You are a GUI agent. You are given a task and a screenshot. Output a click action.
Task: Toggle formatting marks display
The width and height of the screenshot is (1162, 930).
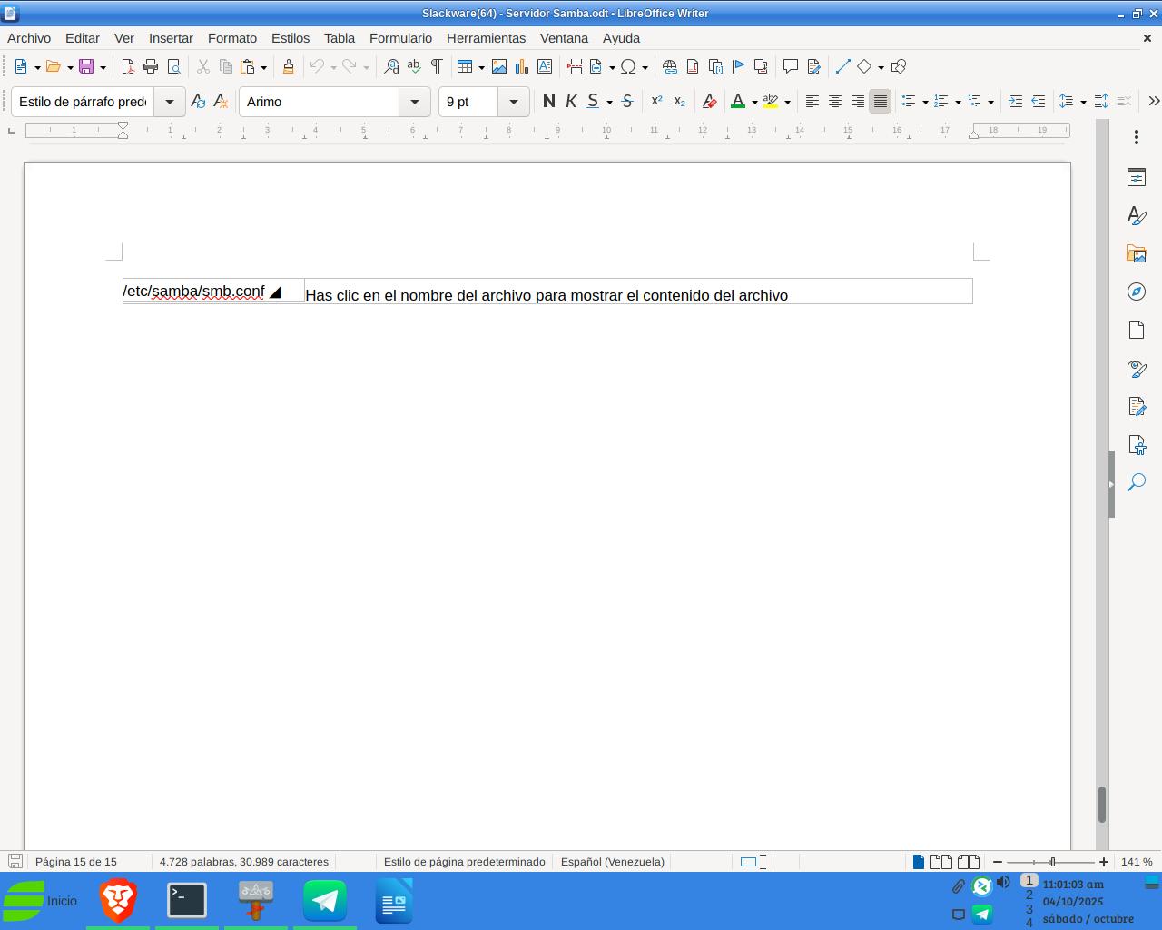tap(437, 66)
